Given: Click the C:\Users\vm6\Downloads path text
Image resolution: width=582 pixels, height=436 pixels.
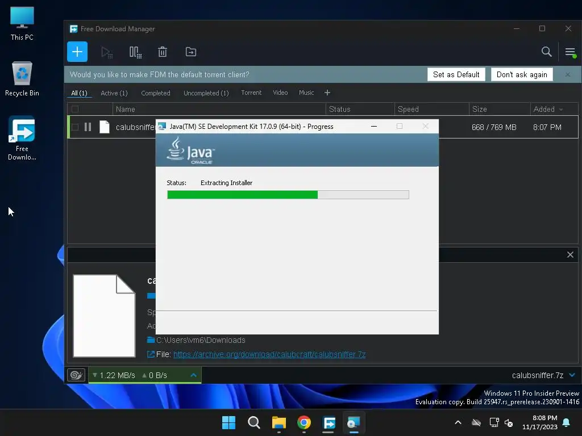Looking at the screenshot, I should [201, 340].
